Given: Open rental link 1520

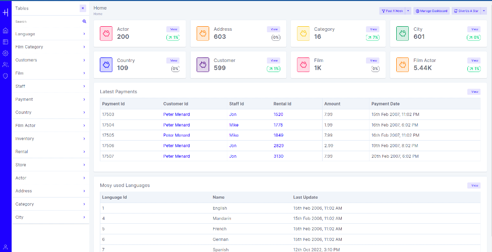Looking at the screenshot, I should point(278,114).
